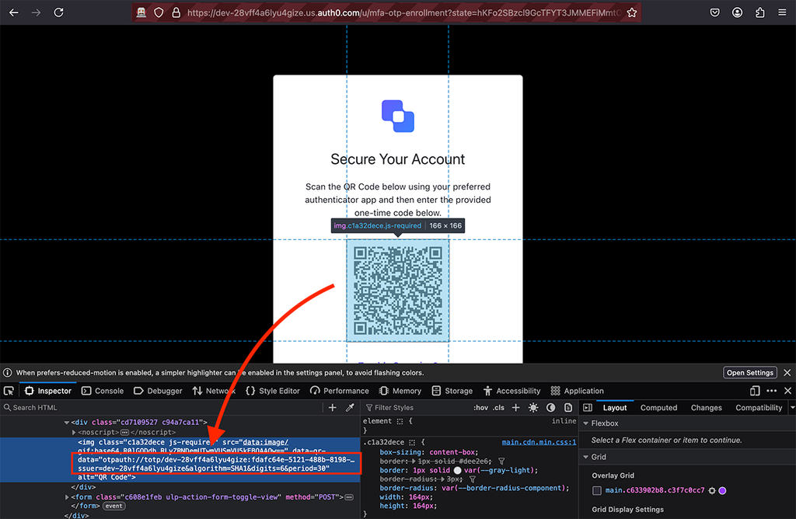Click the eyedropper color picker icon
796x519 pixels.
pyautogui.click(x=350, y=407)
